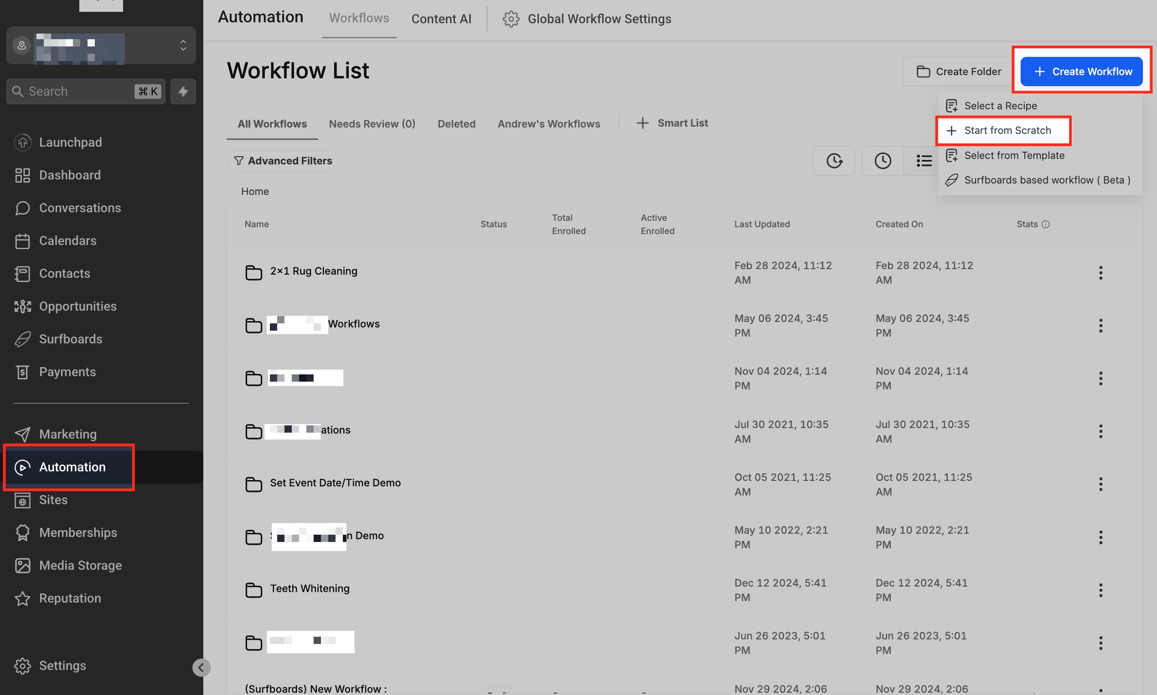Add a new Smart List
The width and height of the screenshot is (1157, 695).
[x=672, y=123]
